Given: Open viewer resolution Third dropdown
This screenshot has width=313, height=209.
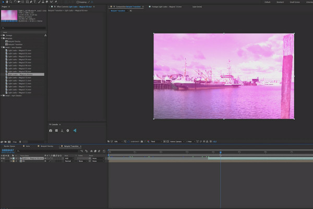Looking at the screenshot, I should [x=156, y=142].
